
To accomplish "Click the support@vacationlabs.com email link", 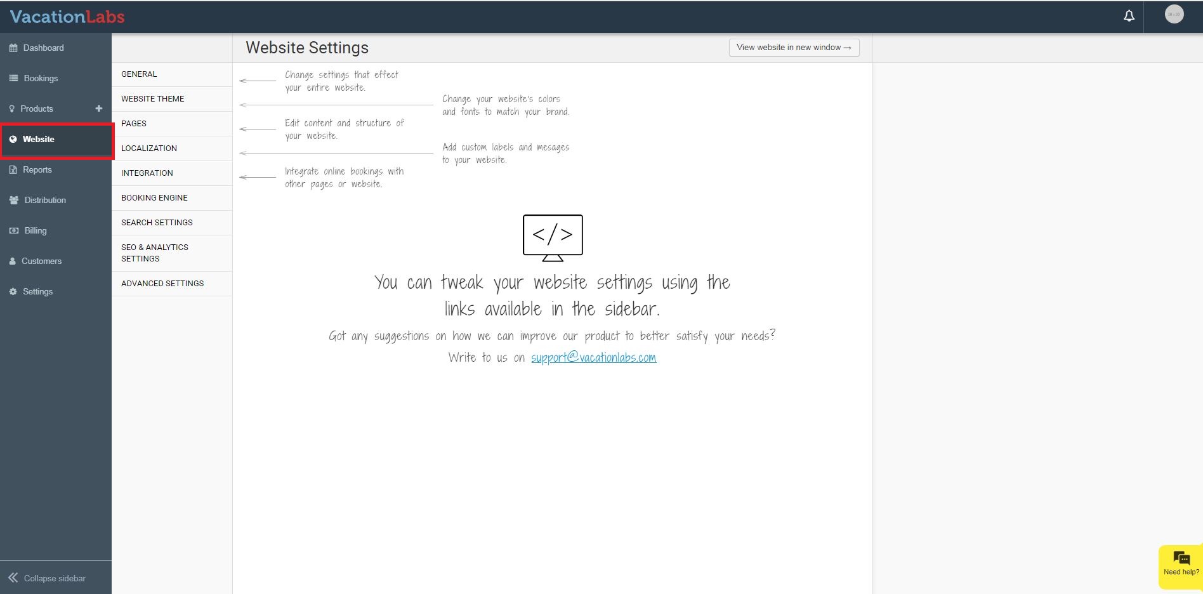I will (593, 358).
